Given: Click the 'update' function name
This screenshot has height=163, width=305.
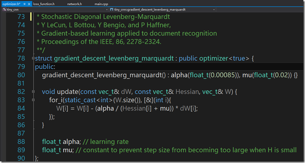Looking at the screenshot, I should click(x=67, y=92).
